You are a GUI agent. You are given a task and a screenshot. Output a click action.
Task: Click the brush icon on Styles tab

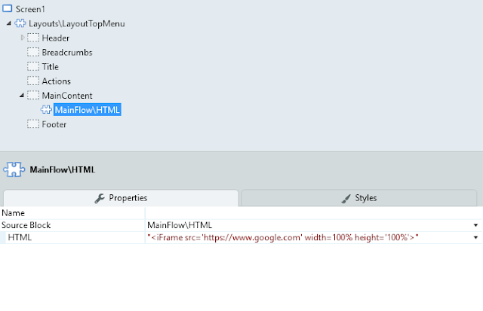tap(346, 199)
